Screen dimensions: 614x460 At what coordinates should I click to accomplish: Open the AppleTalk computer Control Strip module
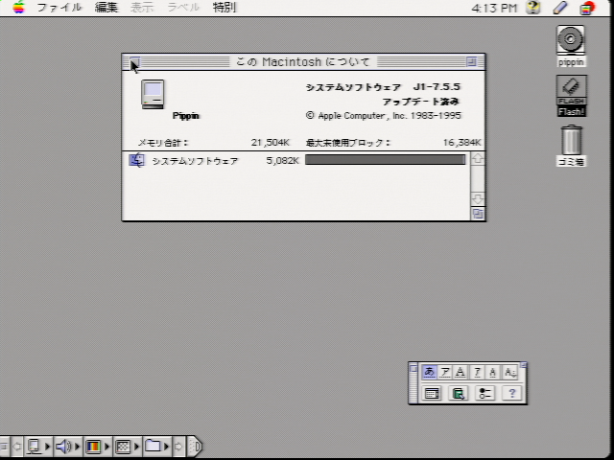38,447
